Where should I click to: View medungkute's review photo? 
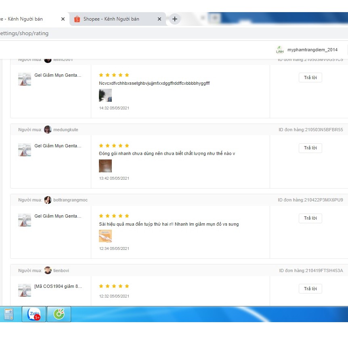point(105,166)
